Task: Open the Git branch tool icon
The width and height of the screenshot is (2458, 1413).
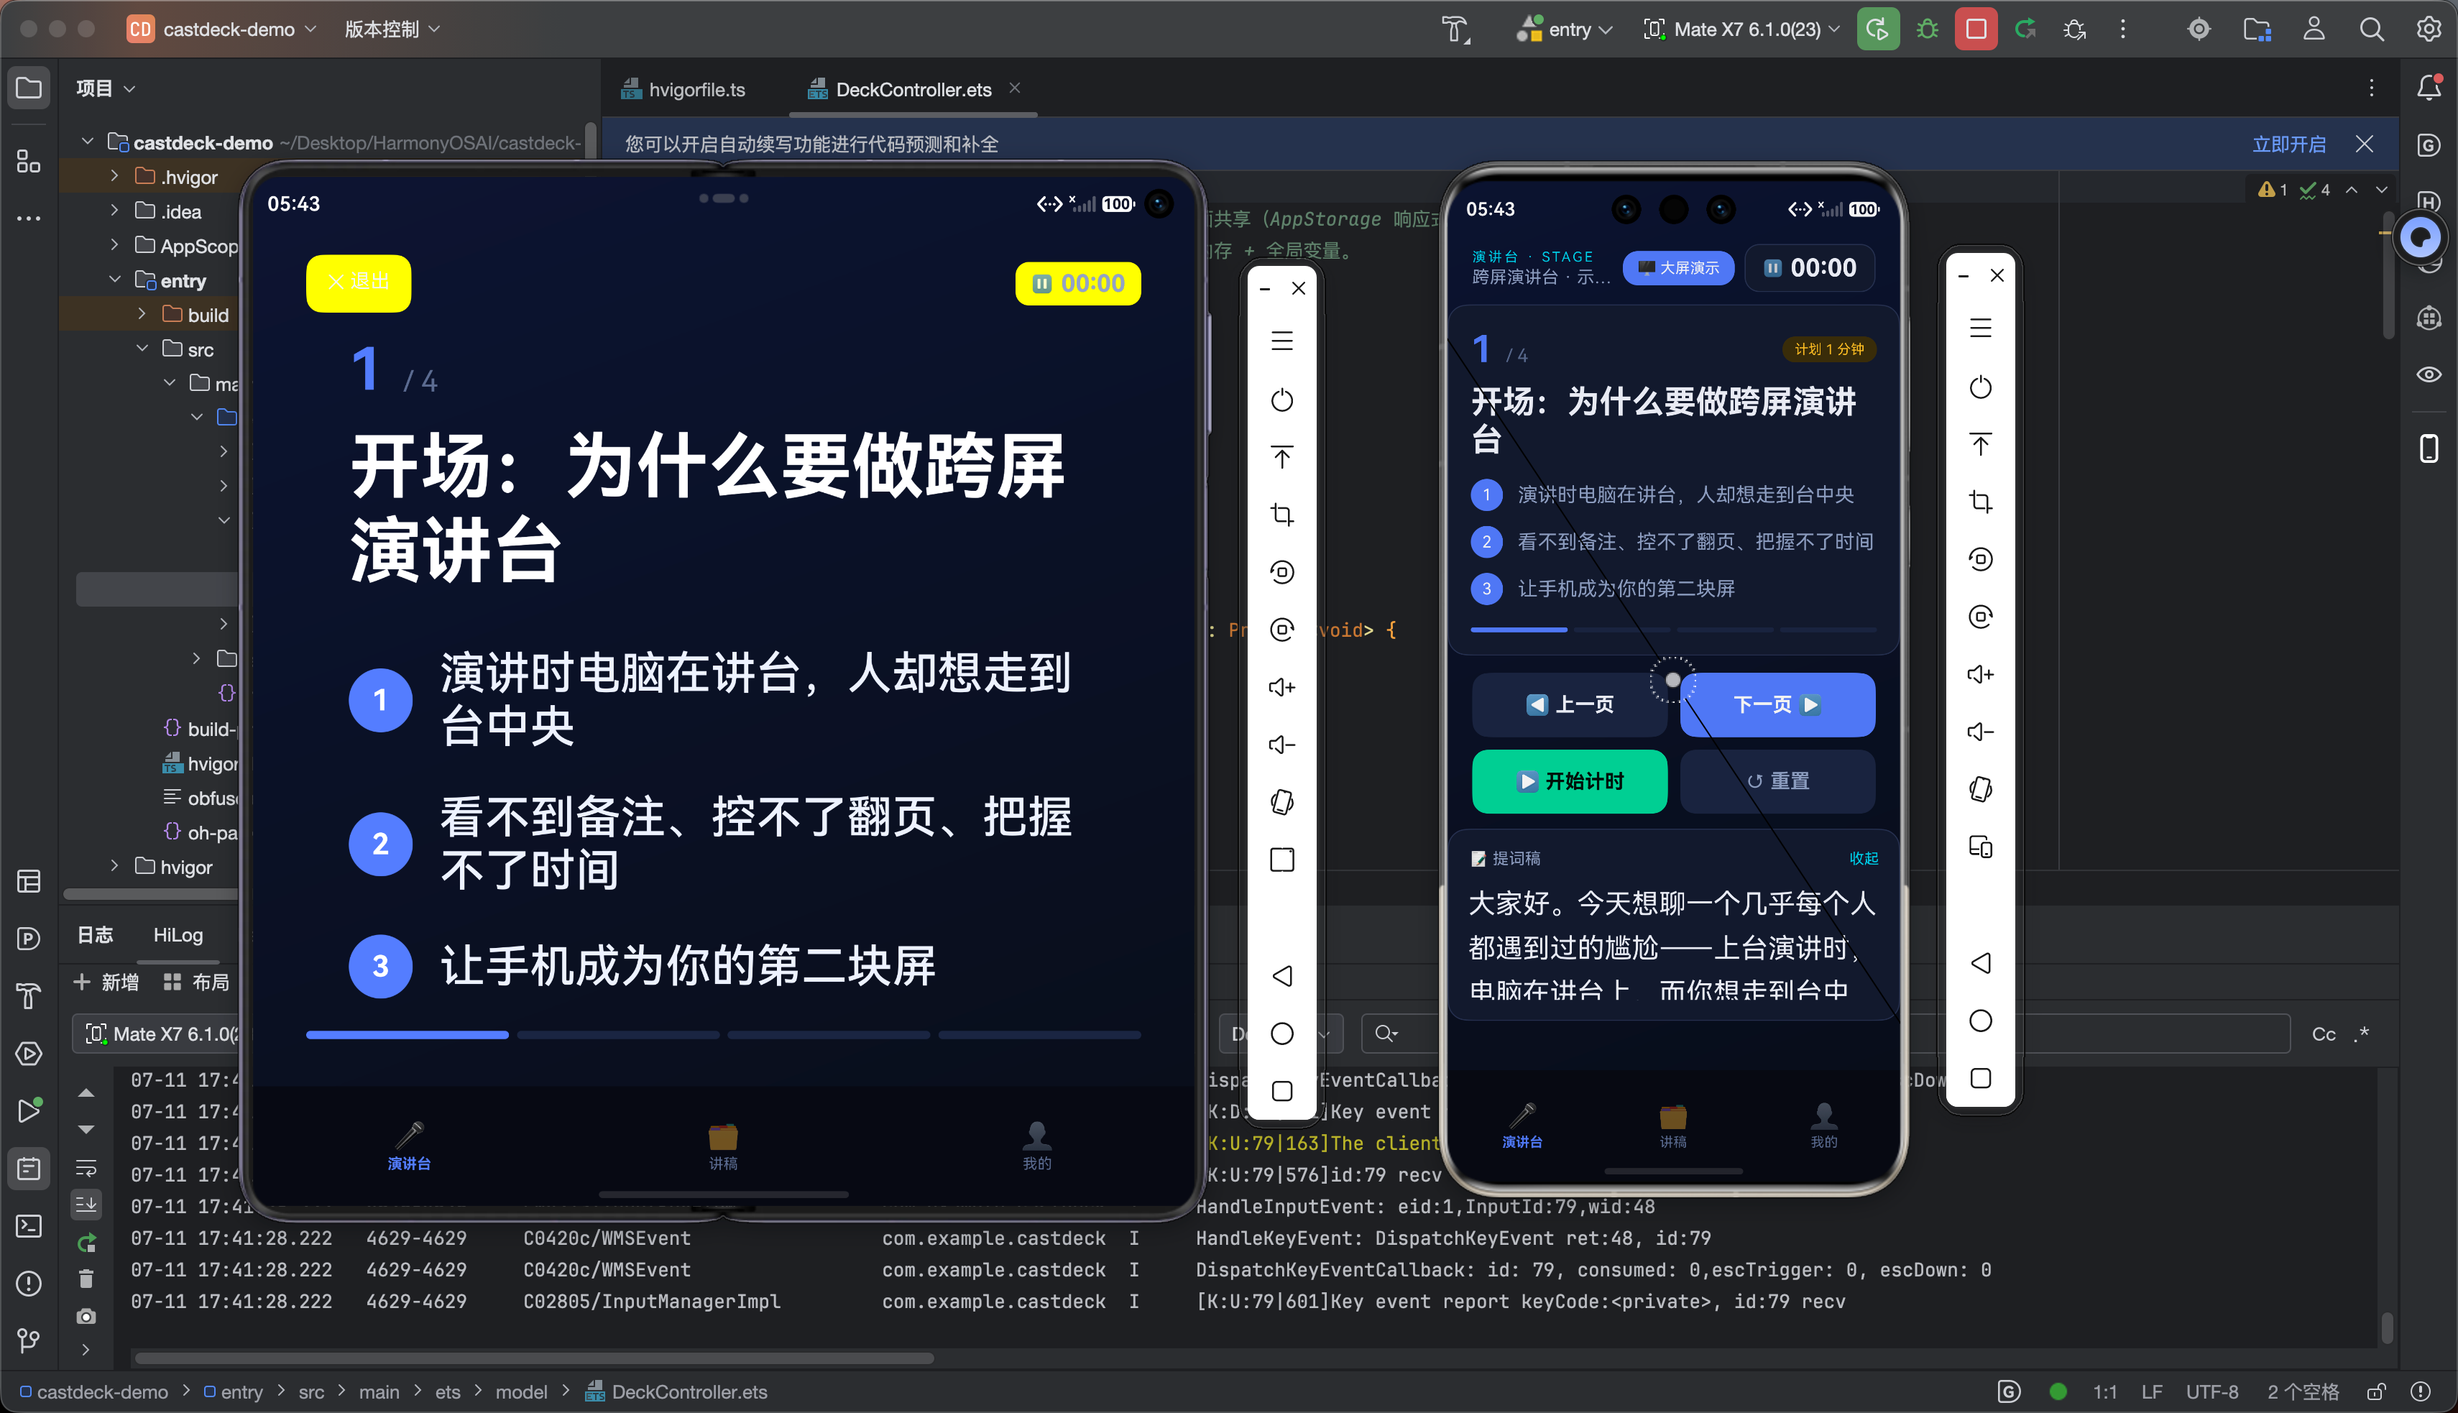Action: point(28,1340)
